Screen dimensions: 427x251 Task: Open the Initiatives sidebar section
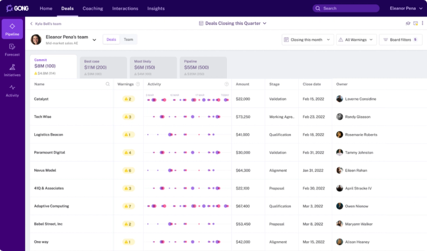point(12,70)
